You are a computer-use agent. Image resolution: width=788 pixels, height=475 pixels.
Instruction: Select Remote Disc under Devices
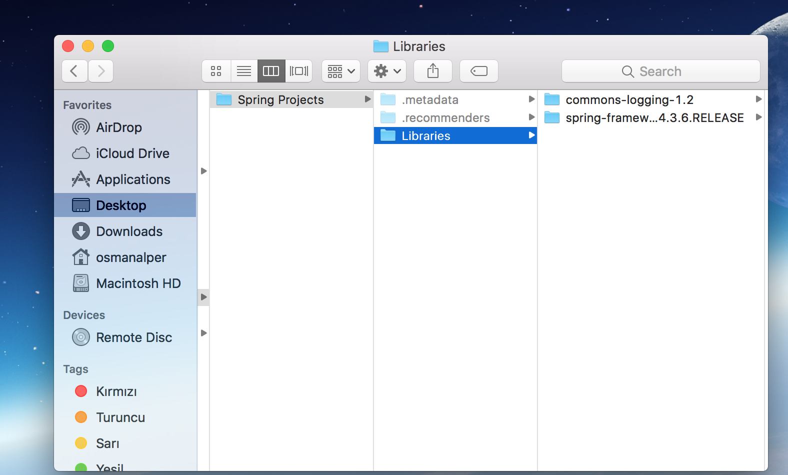coord(125,337)
